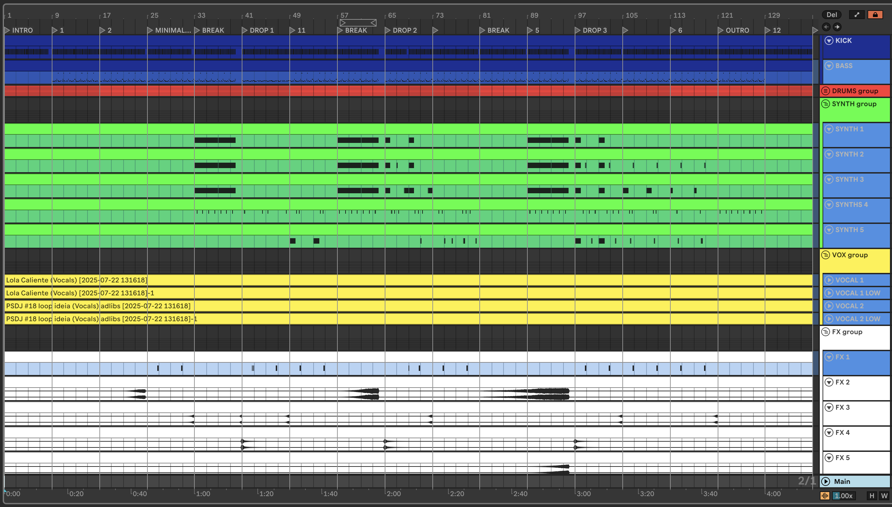Unfold the SYNTHS 4 track
The width and height of the screenshot is (892, 507).
coord(829,205)
